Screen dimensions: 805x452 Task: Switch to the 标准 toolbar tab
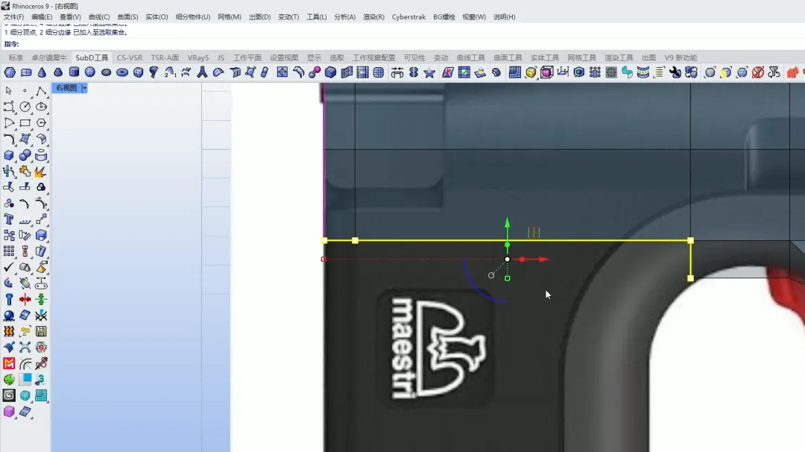(x=16, y=57)
